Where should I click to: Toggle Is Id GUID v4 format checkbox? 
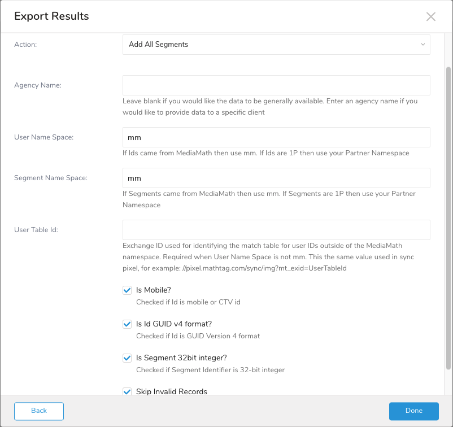pyautogui.click(x=127, y=324)
